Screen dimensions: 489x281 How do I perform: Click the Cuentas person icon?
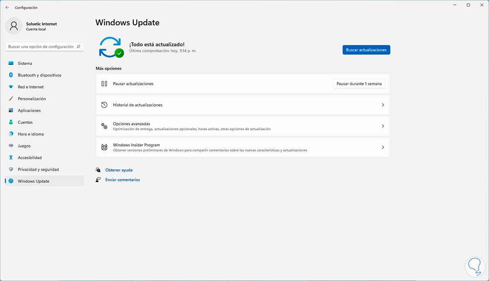tap(11, 122)
